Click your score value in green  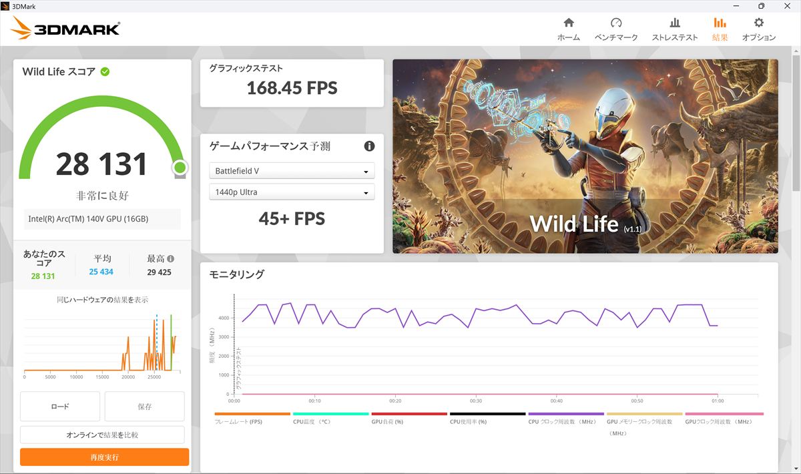tap(43, 276)
